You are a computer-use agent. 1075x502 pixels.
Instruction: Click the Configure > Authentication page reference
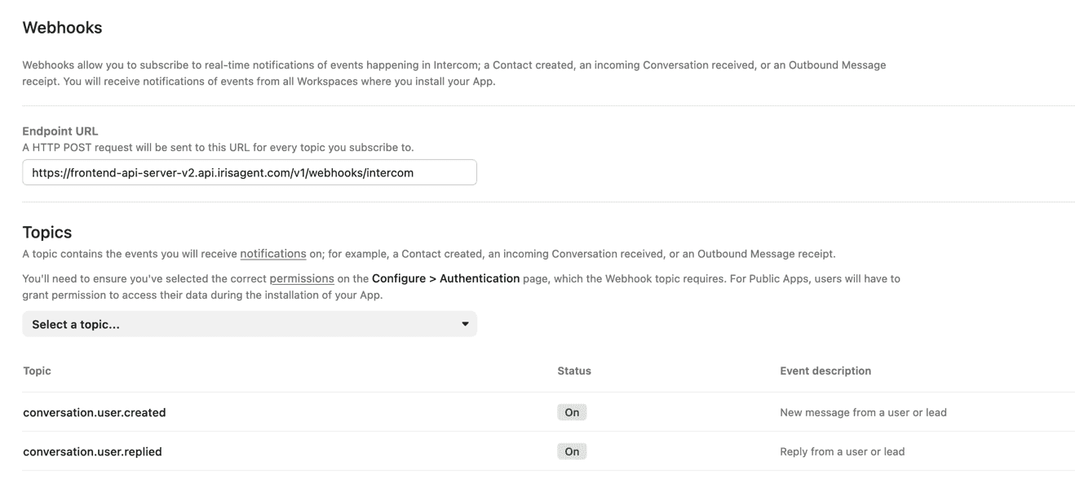[x=445, y=278]
